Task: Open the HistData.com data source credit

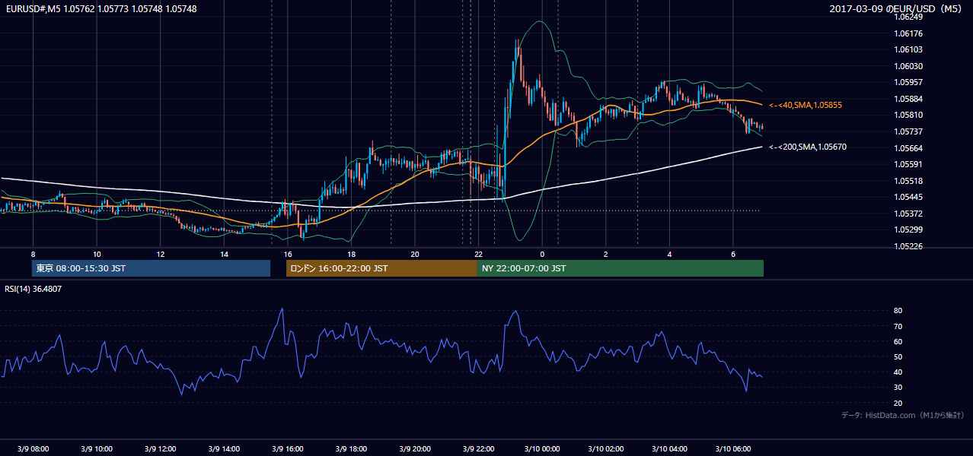Action: tap(903, 415)
